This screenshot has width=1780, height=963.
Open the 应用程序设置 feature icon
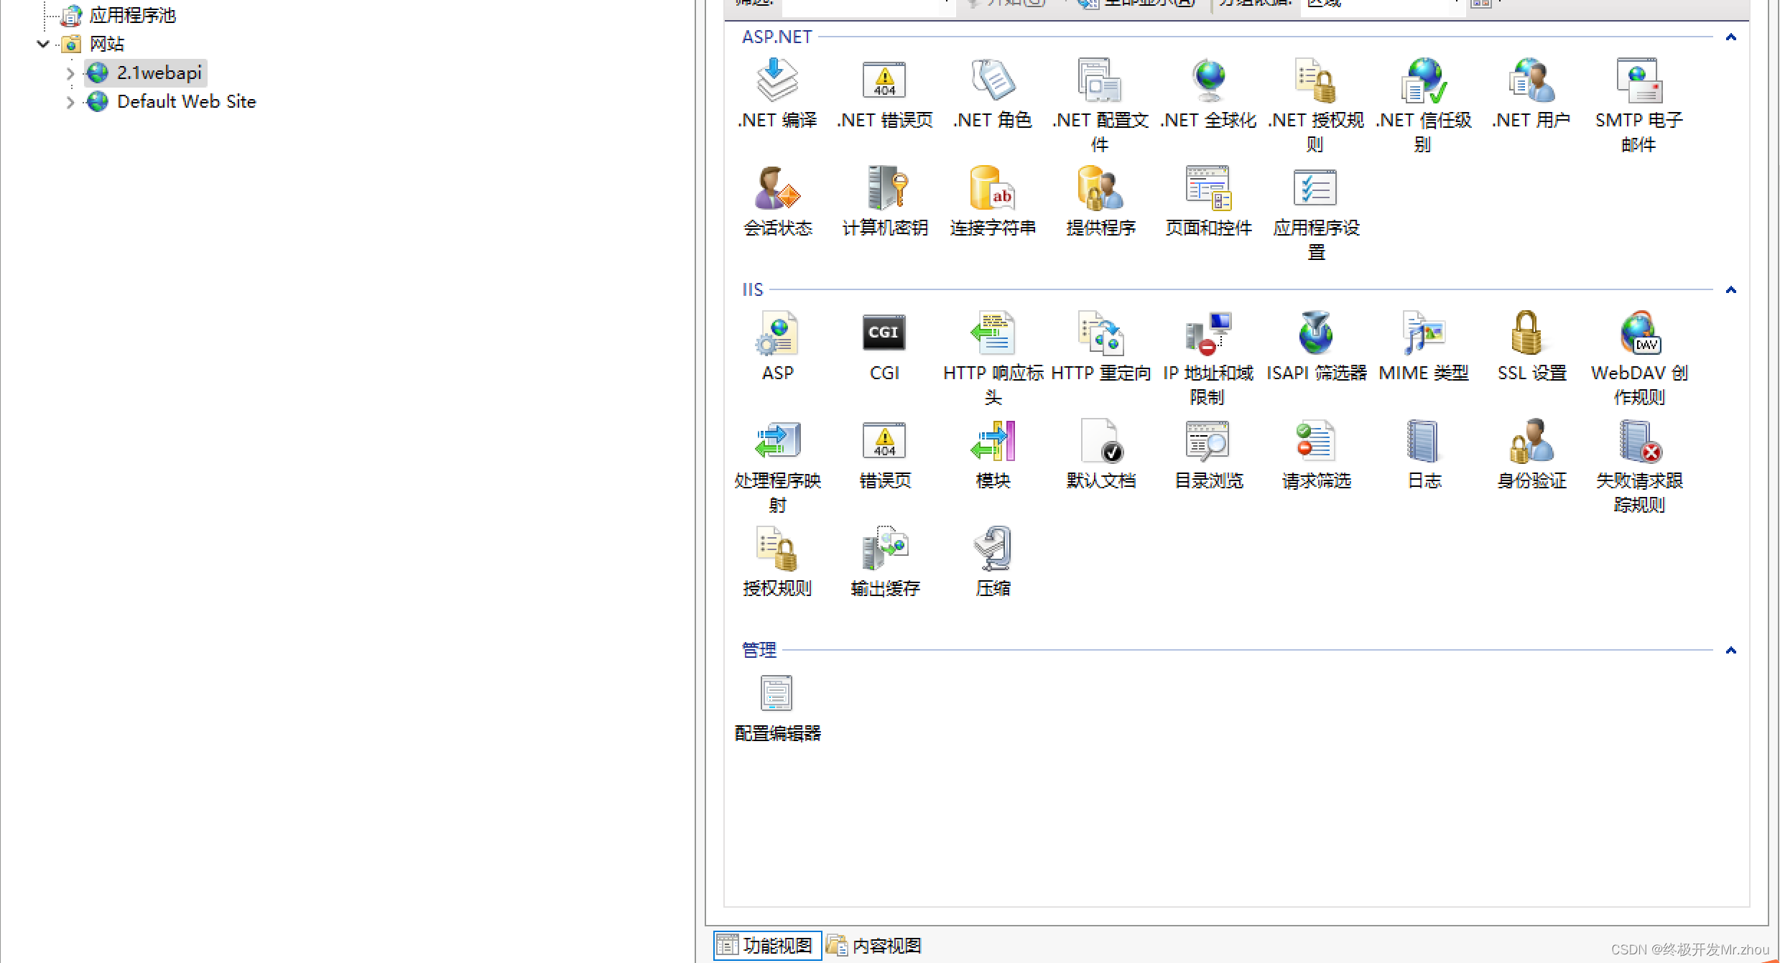(x=1316, y=188)
